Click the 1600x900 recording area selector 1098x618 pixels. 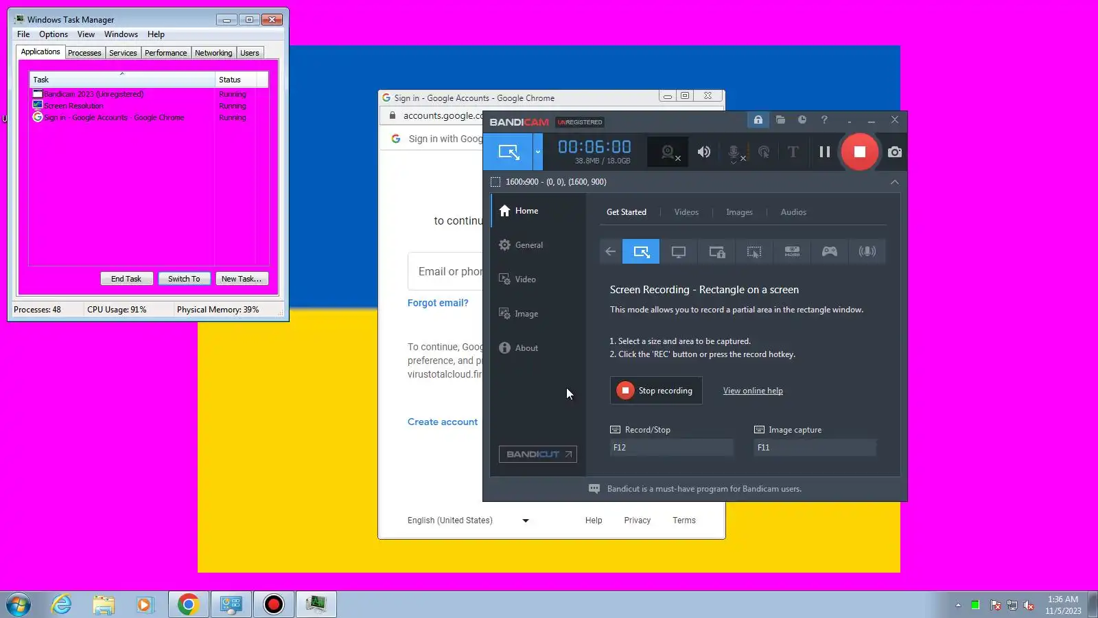(548, 182)
